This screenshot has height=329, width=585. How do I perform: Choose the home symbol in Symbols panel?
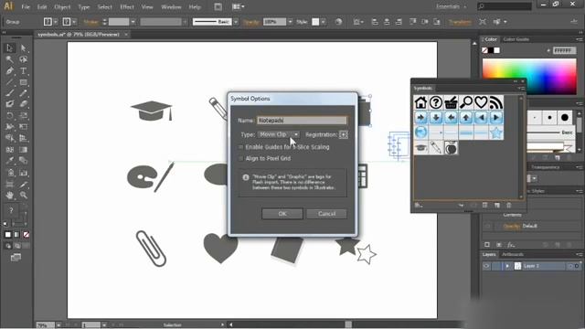420,102
